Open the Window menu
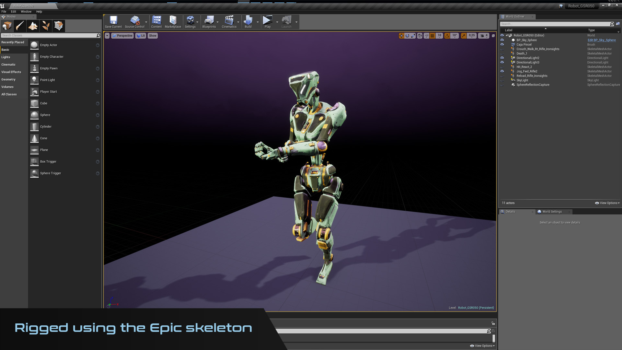Image resolution: width=622 pixels, height=350 pixels. tap(26, 11)
